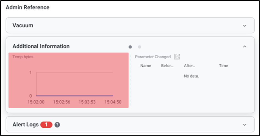Sort by the Time column header
The height and width of the screenshot is (136, 260).
tap(223, 66)
